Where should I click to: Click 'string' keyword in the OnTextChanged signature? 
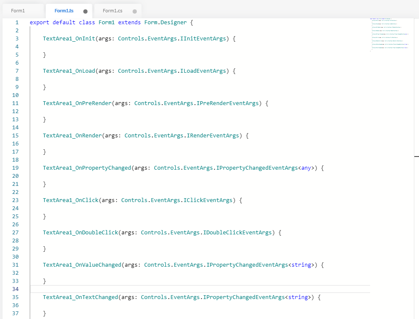click(x=298, y=297)
